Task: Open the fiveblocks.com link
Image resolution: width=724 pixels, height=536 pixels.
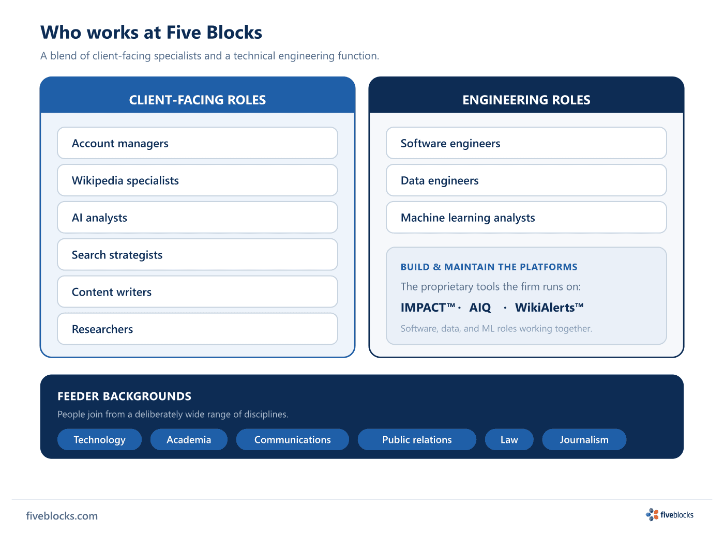Action: (62, 516)
